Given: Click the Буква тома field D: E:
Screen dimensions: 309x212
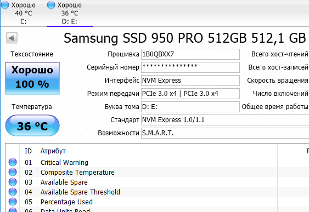Looking at the screenshot, I should click(190, 107).
